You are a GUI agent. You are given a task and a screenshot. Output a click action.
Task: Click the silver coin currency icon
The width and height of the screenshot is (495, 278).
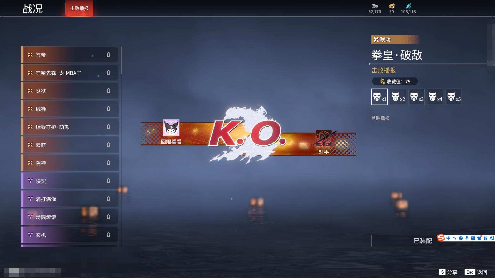click(x=374, y=6)
